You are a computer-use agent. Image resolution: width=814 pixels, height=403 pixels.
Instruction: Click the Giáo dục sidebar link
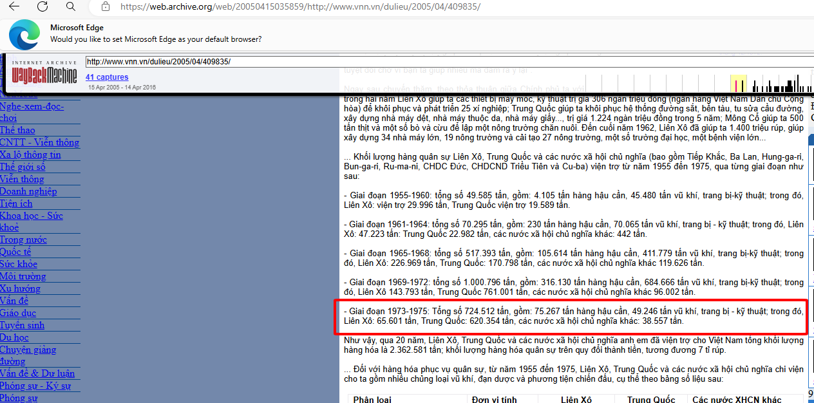click(x=18, y=313)
